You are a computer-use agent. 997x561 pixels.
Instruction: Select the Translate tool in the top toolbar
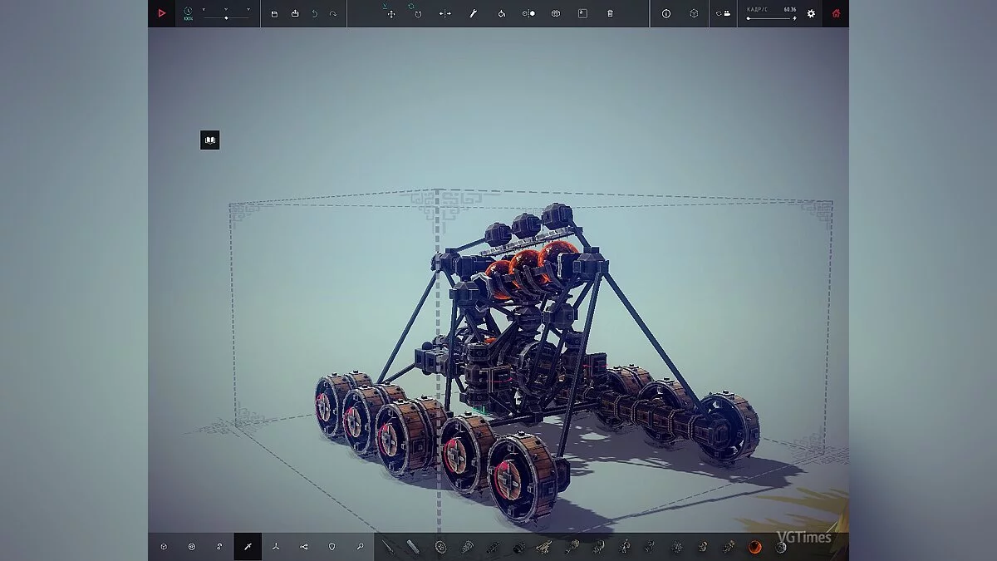tap(390, 13)
